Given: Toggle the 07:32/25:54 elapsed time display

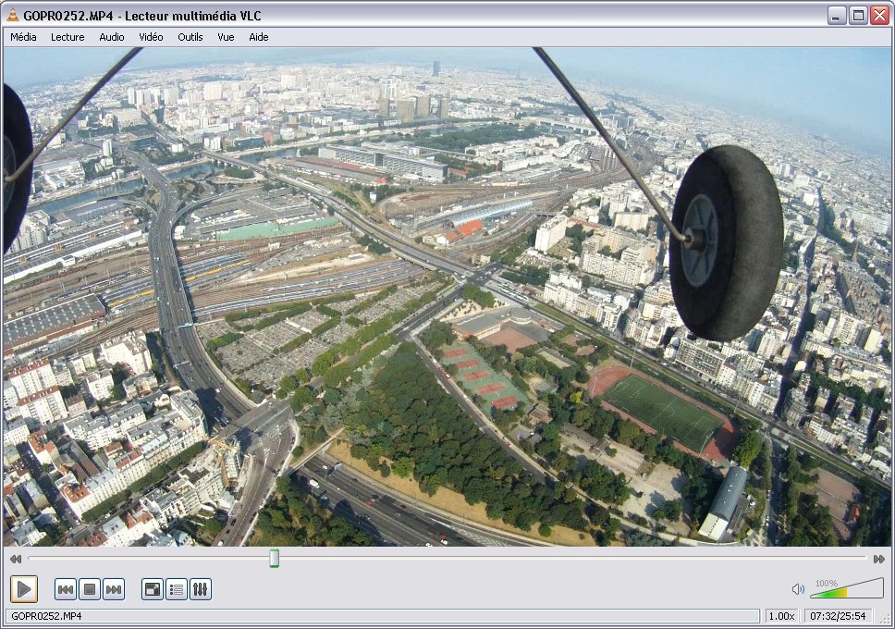Looking at the screenshot, I should point(838,616).
